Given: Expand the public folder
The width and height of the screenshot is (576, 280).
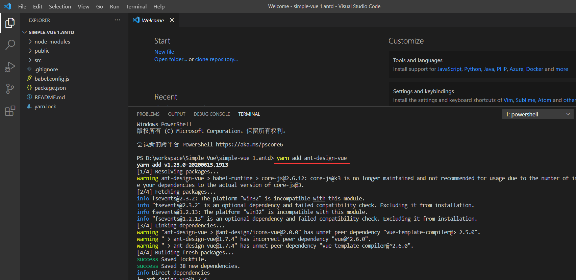Looking at the screenshot, I should point(30,51).
